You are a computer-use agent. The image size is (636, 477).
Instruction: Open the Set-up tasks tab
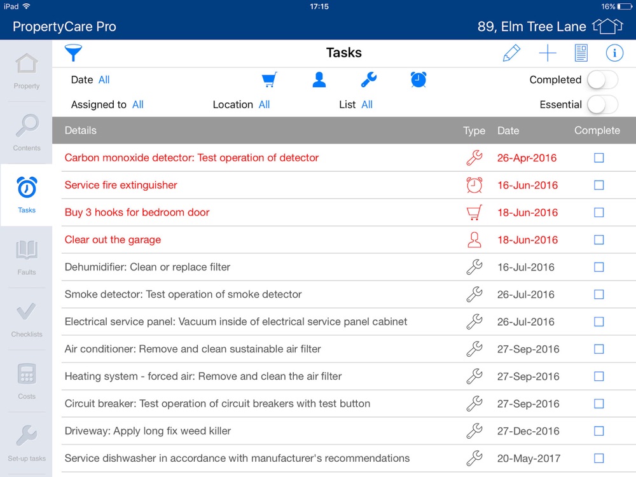click(x=26, y=443)
